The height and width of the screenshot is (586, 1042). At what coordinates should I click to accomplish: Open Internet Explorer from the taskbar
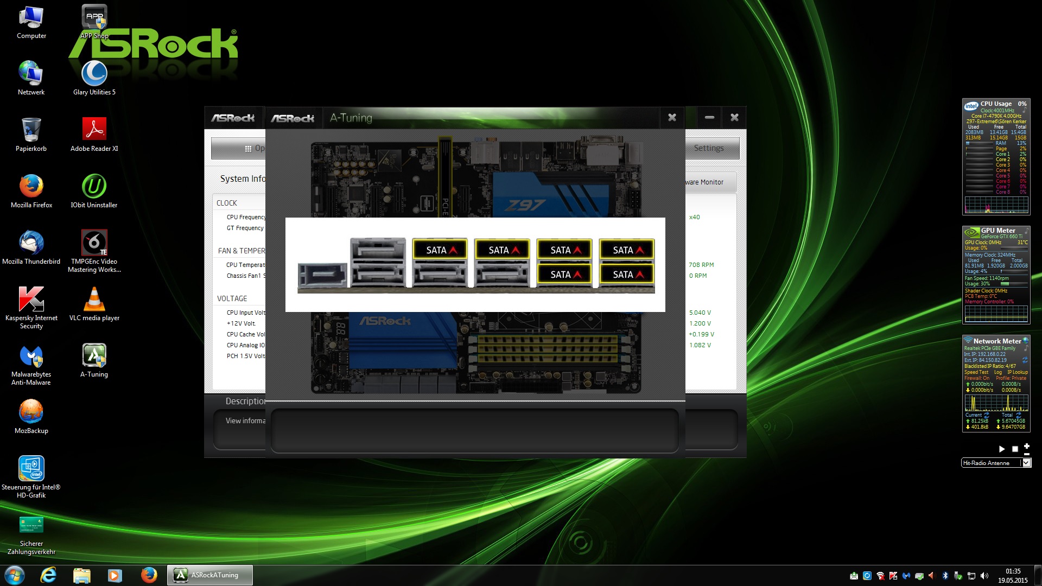pos(48,575)
